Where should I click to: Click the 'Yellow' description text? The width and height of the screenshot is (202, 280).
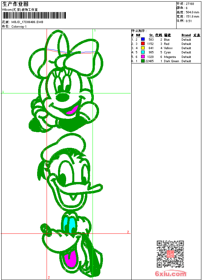pyautogui.click(x=168, y=48)
